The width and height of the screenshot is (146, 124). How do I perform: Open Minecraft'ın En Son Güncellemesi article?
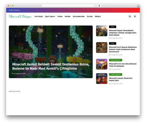pos(123,65)
